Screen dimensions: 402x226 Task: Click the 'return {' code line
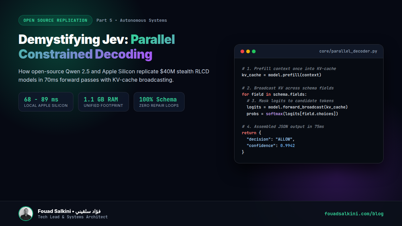(x=251, y=133)
